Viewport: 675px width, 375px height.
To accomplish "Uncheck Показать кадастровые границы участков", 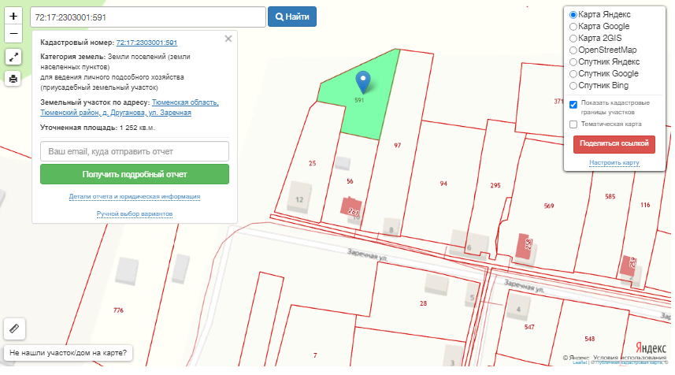I will [x=573, y=104].
